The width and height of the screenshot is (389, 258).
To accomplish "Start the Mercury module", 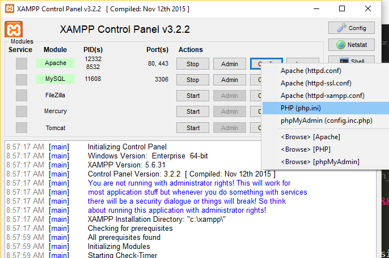I will (193, 111).
